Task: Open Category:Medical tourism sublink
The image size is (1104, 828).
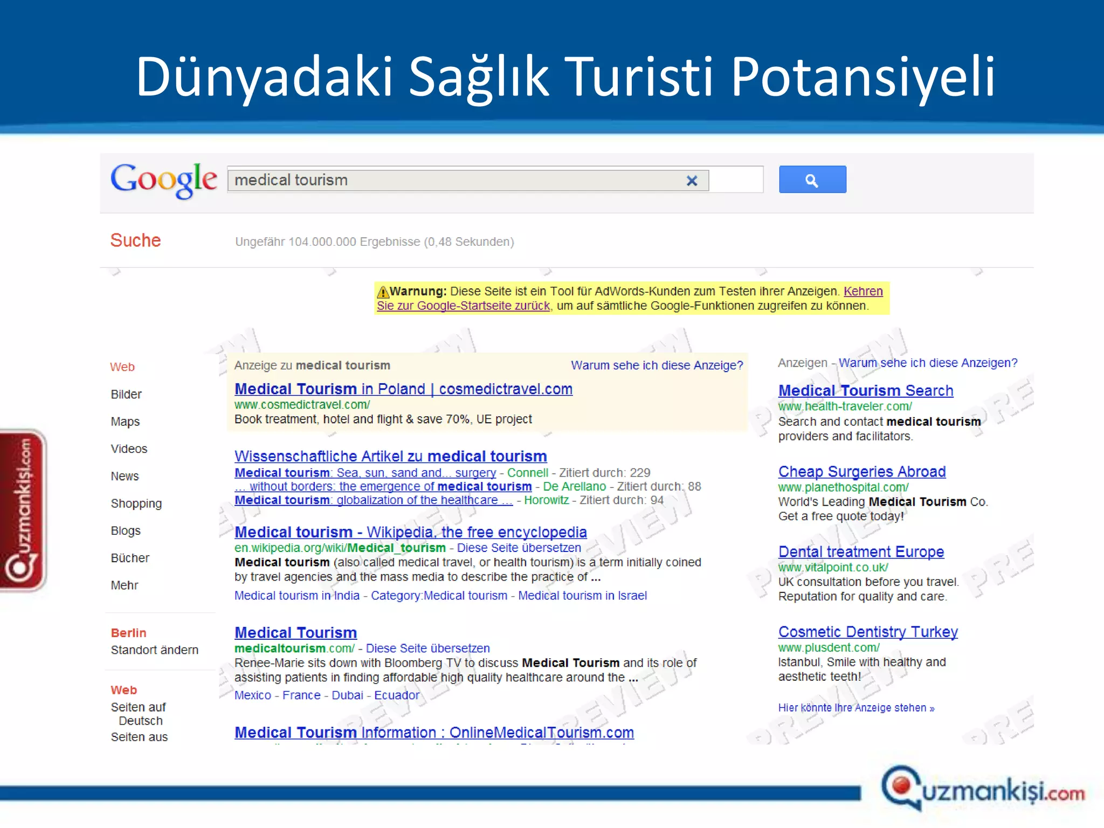Action: [439, 596]
